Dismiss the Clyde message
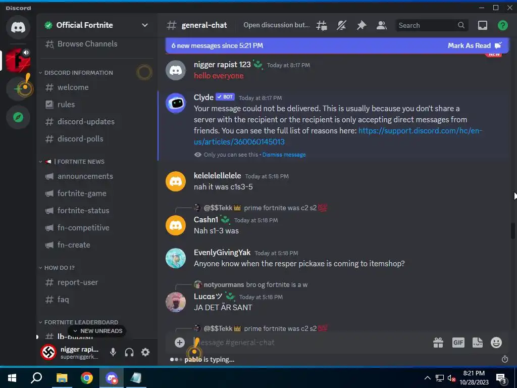 (x=284, y=155)
